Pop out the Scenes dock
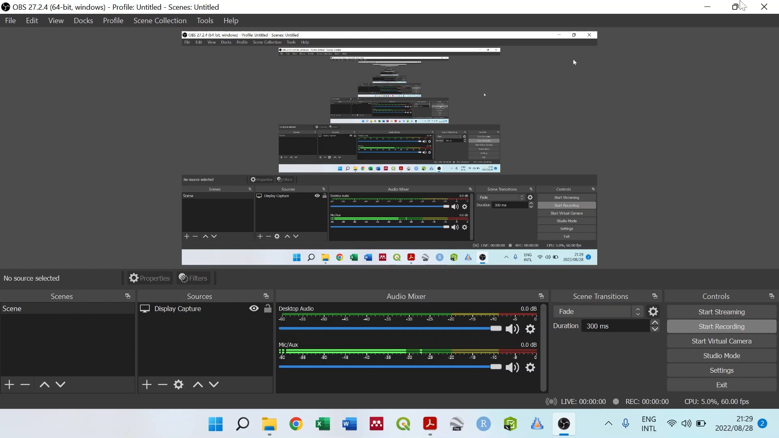Image resolution: width=779 pixels, height=438 pixels. click(128, 296)
